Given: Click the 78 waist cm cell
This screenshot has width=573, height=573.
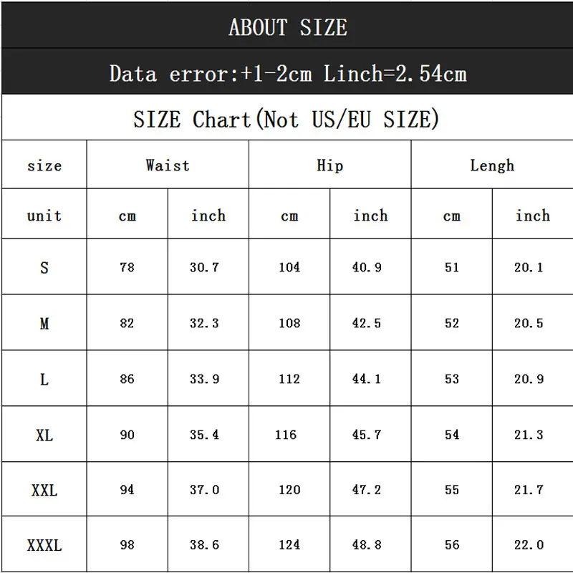Looking at the screenshot, I should click(127, 268).
